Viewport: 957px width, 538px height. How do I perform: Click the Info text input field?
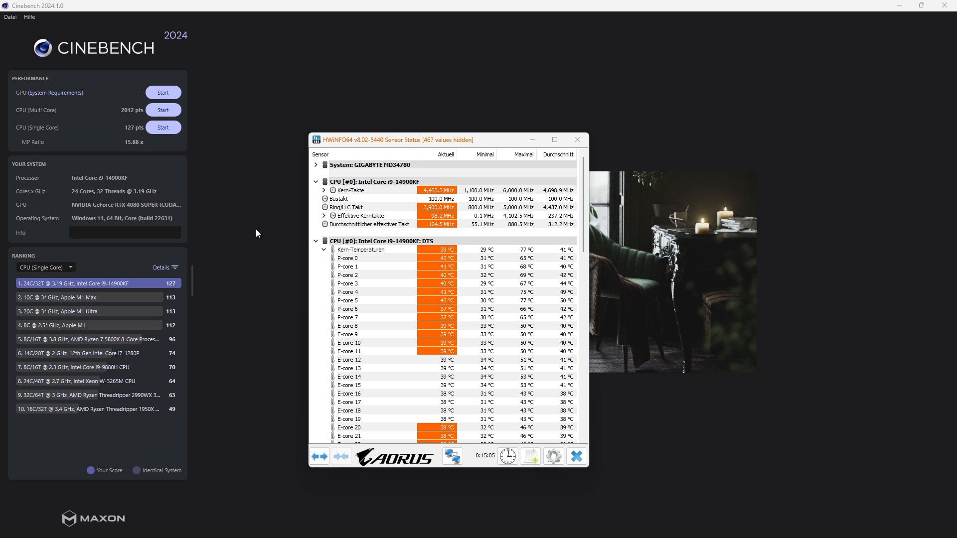click(x=125, y=233)
